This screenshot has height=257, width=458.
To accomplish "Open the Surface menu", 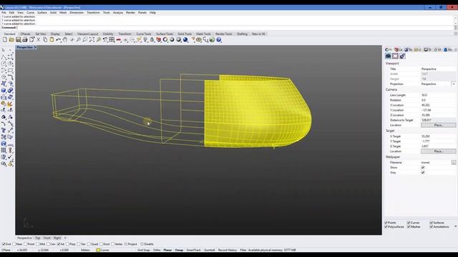I will (42, 13).
